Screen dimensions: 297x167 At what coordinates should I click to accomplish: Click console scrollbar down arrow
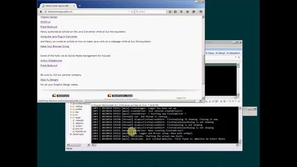pyautogui.click(x=240, y=141)
